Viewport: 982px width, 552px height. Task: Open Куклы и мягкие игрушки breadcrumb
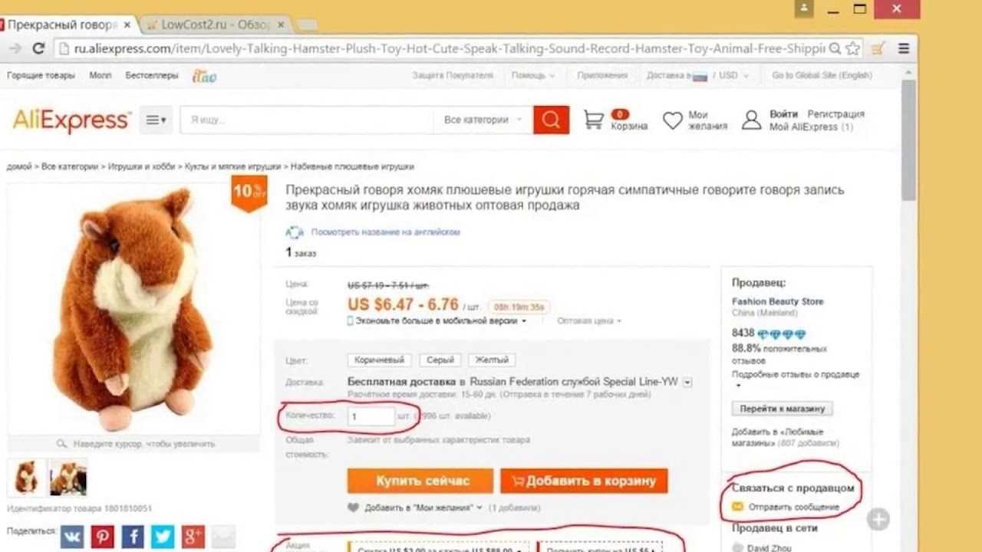233,166
